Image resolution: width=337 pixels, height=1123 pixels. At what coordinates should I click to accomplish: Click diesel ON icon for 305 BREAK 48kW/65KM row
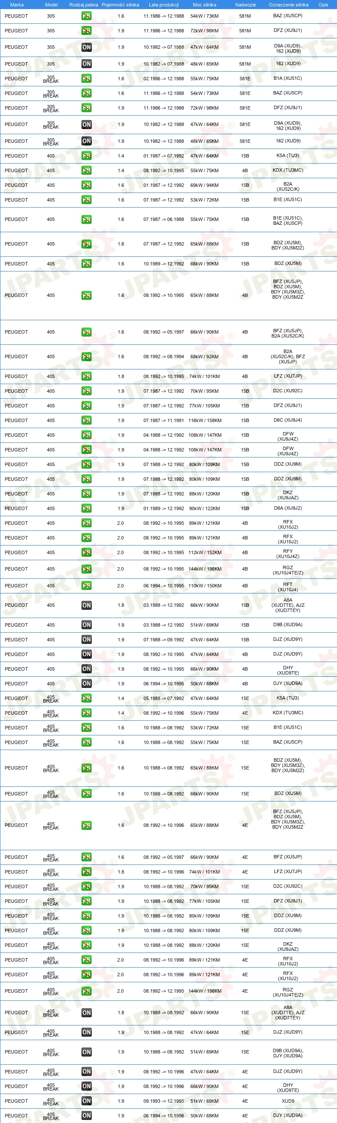86,141
